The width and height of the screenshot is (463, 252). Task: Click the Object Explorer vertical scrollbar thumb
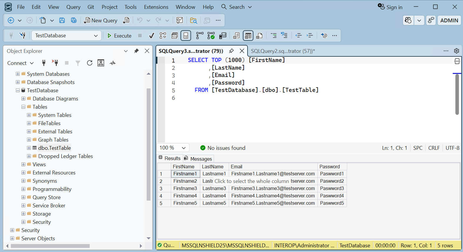148,145
